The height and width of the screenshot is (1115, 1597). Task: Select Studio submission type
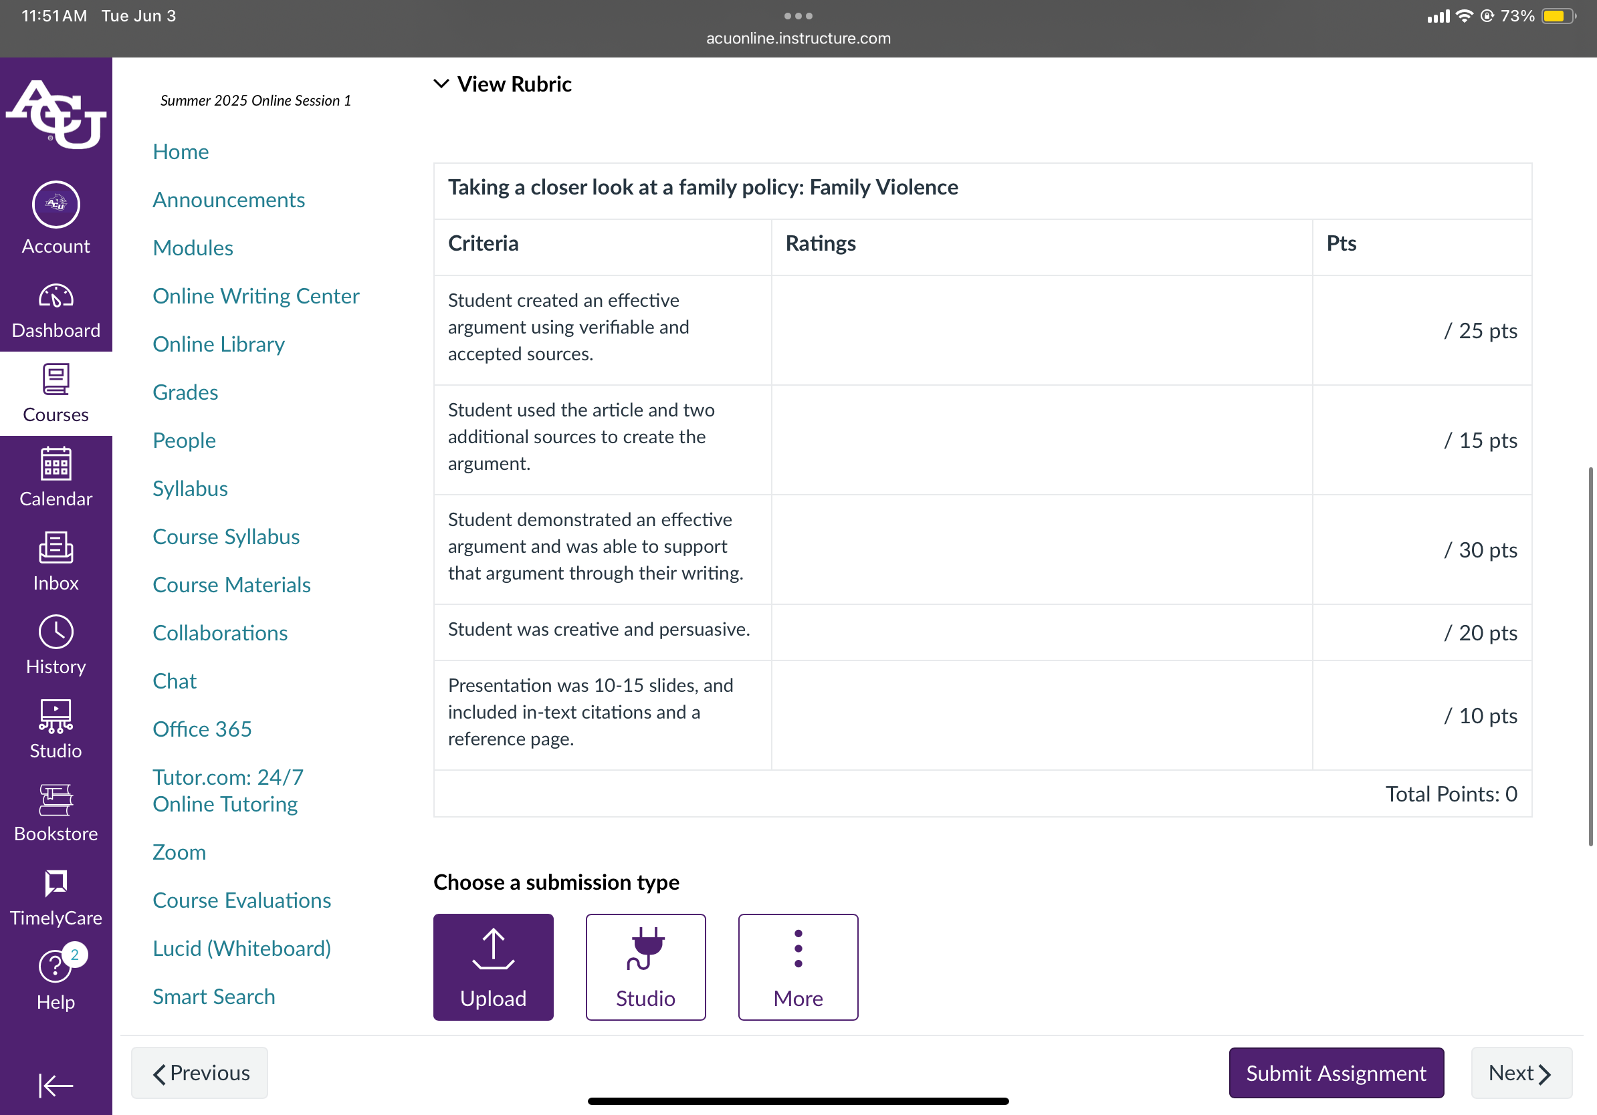(x=645, y=967)
